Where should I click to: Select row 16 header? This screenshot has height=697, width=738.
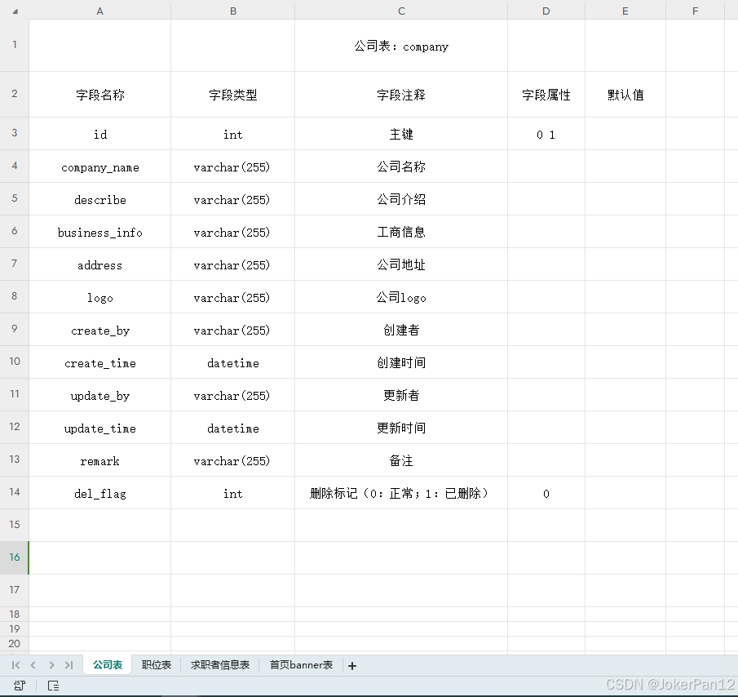click(x=15, y=557)
